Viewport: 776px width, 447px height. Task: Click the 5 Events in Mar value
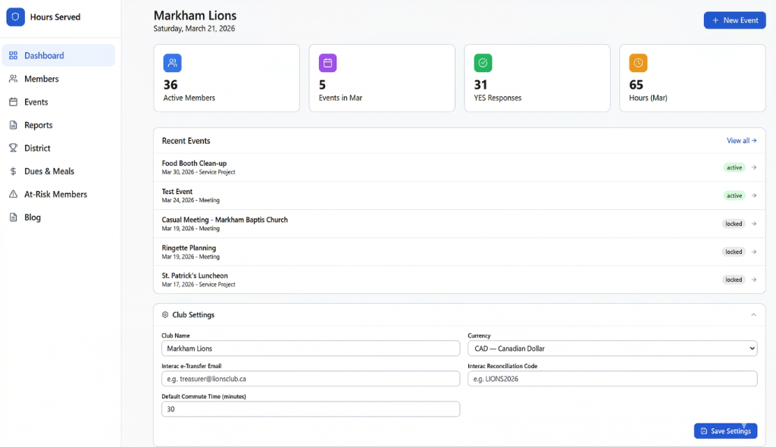point(322,85)
